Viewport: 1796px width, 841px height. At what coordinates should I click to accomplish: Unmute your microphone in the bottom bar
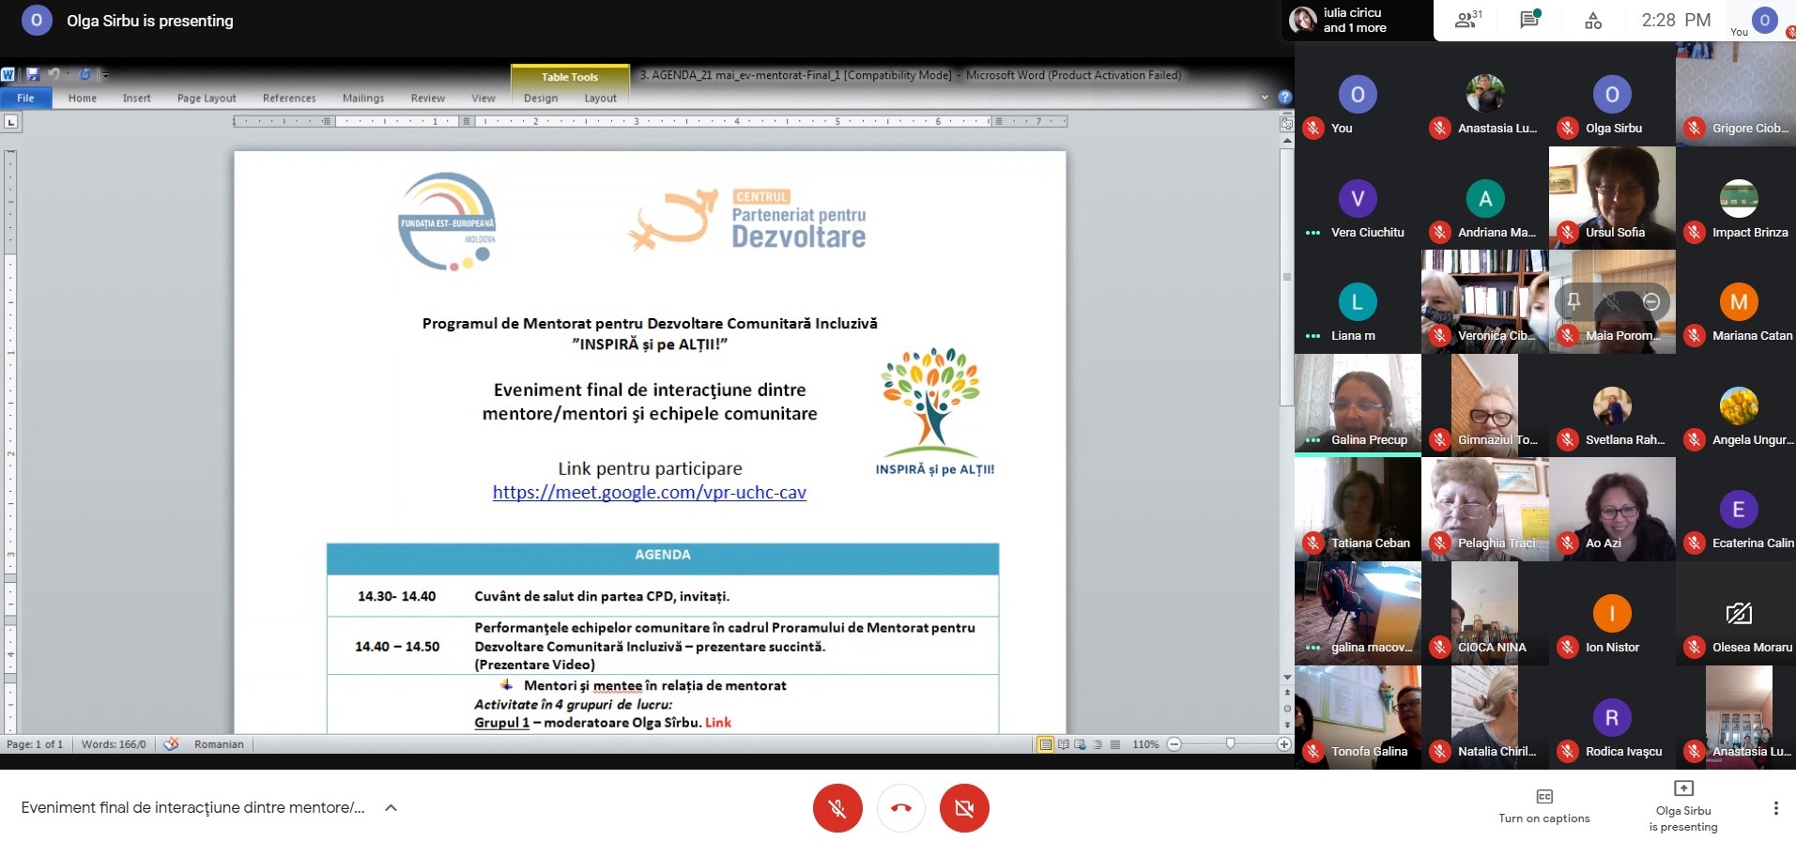(837, 808)
